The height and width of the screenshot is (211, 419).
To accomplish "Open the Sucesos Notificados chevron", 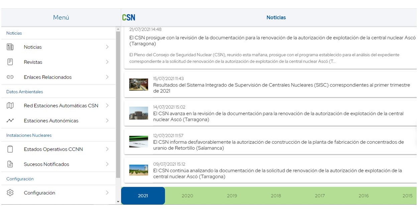I will [x=107, y=164].
